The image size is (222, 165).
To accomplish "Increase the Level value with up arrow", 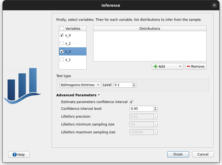I will click(x=134, y=83).
